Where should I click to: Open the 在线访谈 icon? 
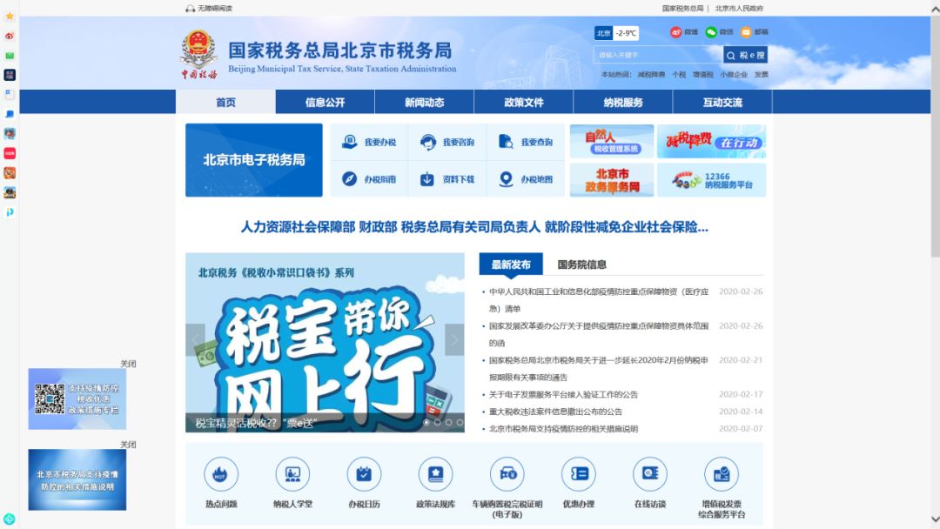click(650, 474)
